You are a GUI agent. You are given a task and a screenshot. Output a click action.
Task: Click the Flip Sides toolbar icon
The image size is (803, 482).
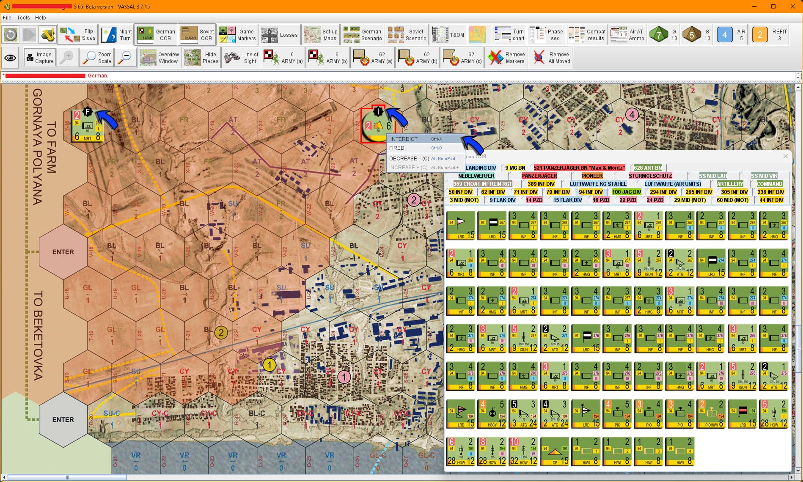tap(78, 35)
